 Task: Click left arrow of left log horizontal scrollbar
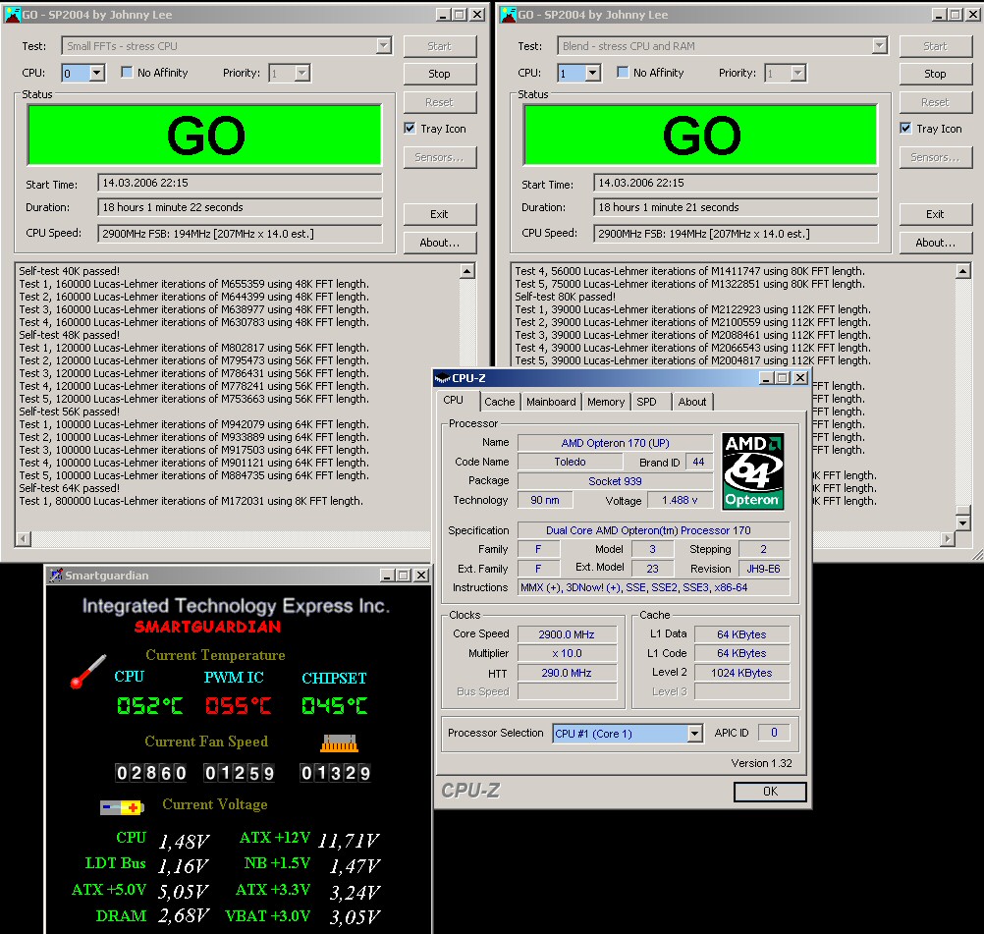coord(24,538)
